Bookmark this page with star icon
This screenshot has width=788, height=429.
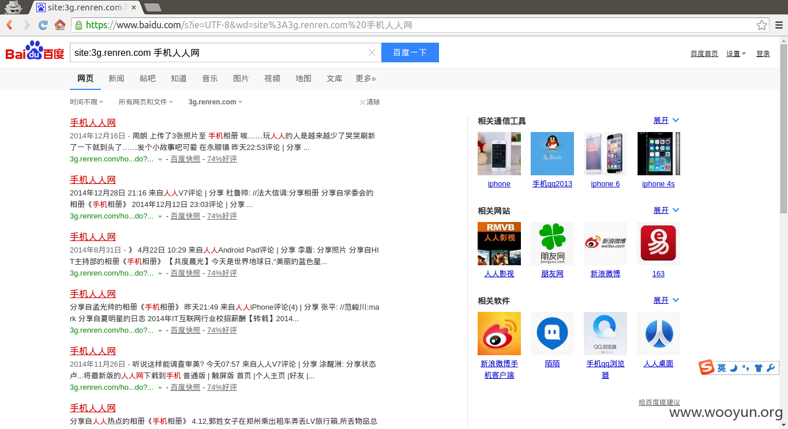(761, 25)
